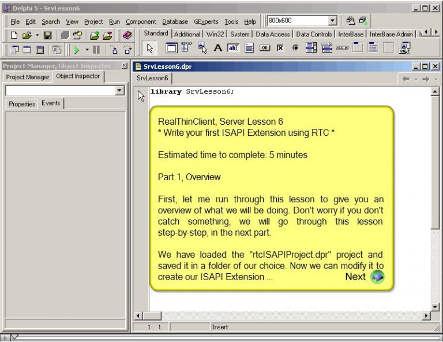Expand the 800x600 desktop dropdown arrow
The image size is (443, 342).
(x=332, y=20)
